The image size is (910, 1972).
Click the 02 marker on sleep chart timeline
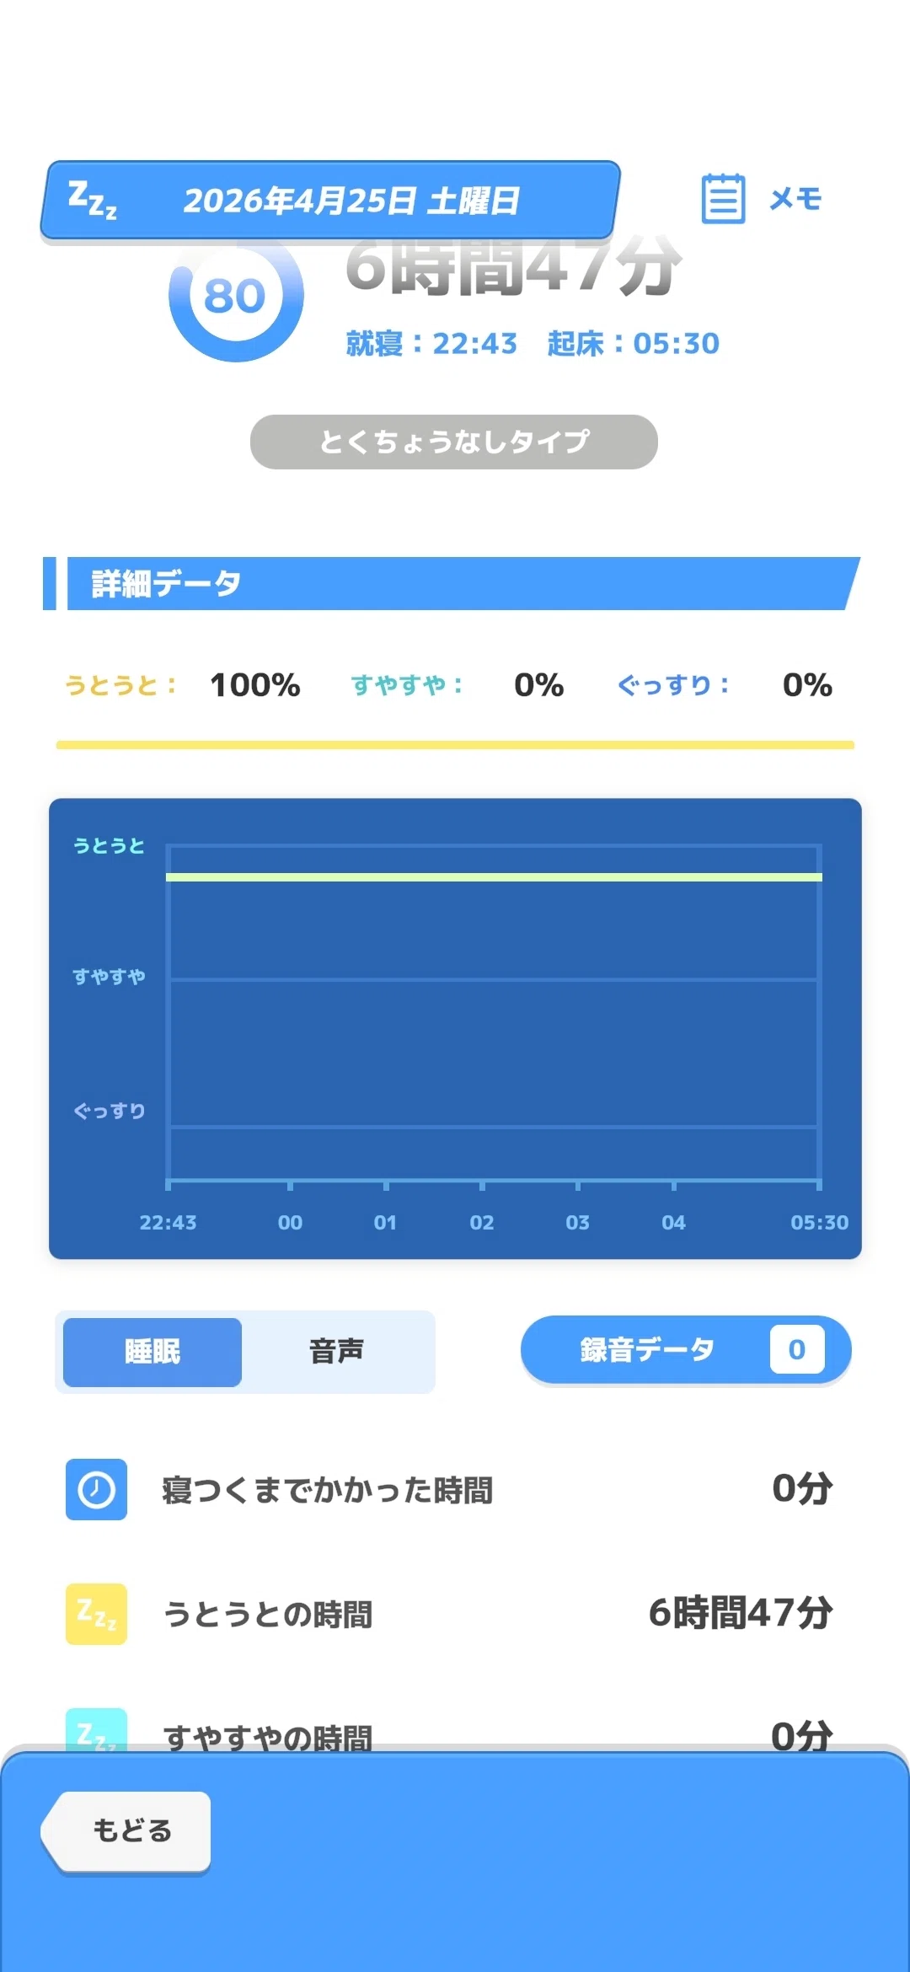pos(482,1222)
